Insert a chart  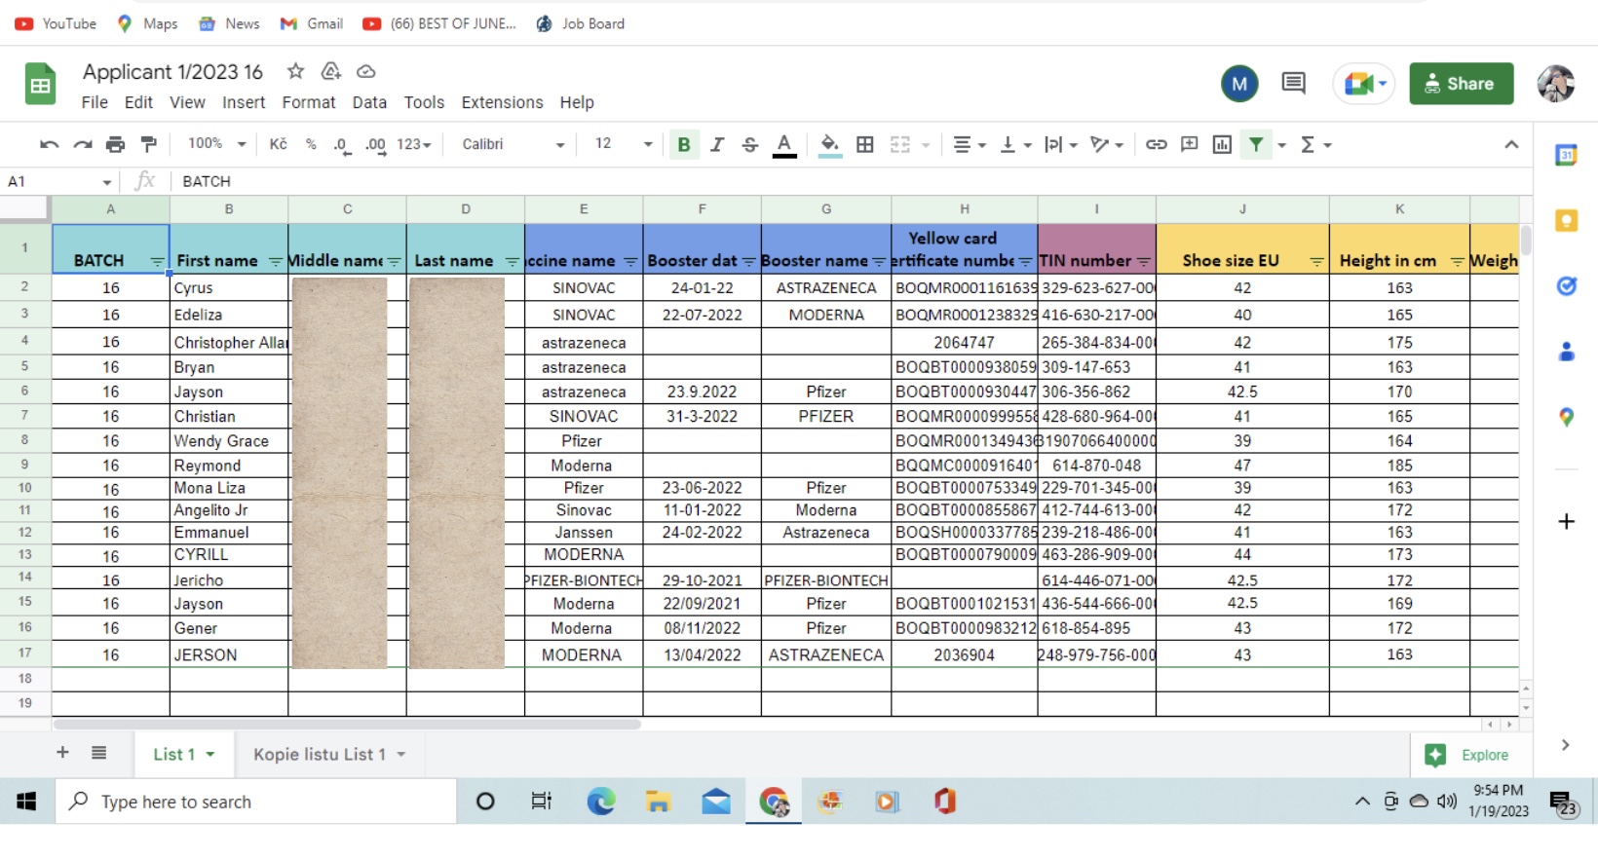point(1222,144)
